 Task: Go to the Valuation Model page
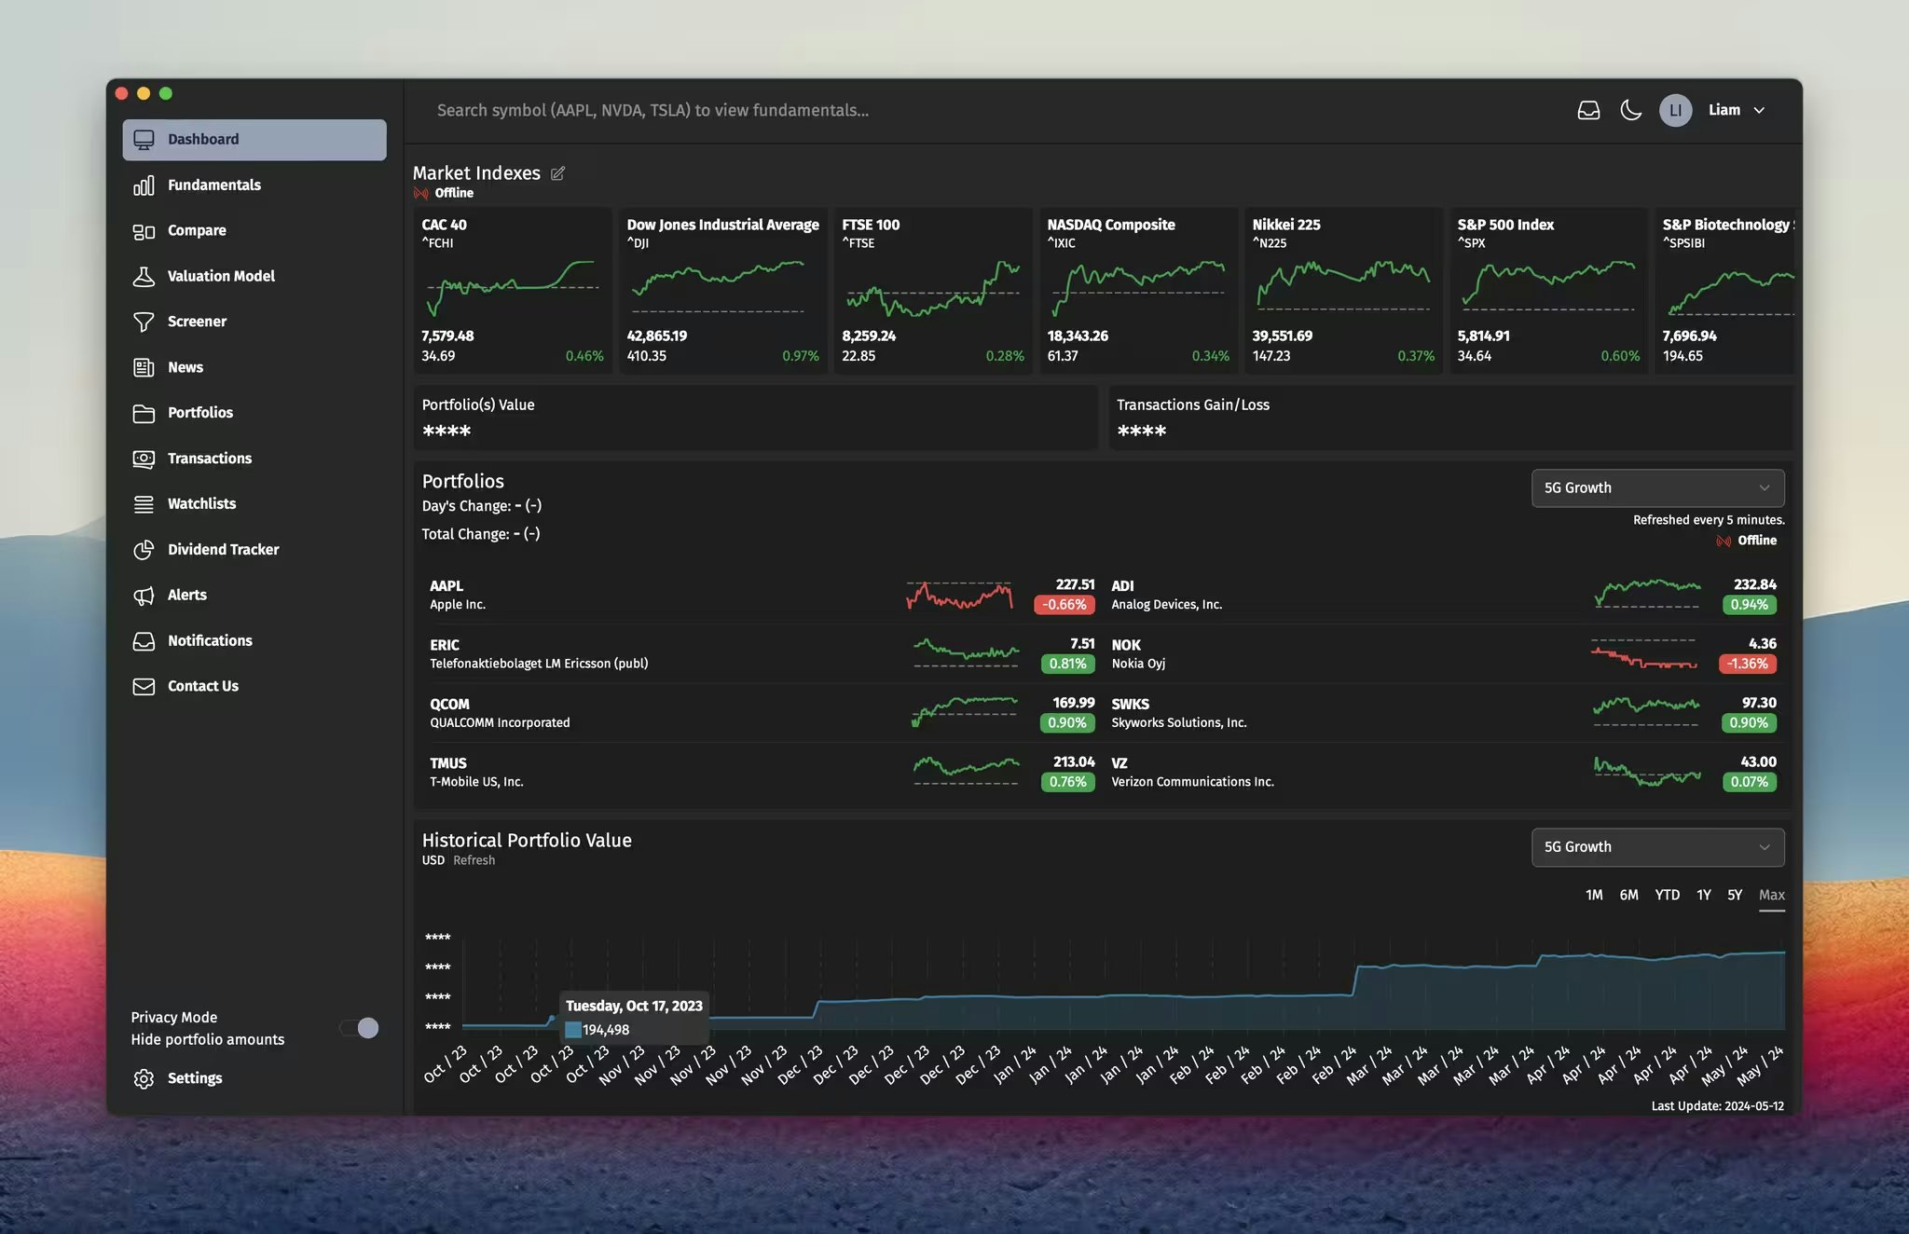click(254, 277)
